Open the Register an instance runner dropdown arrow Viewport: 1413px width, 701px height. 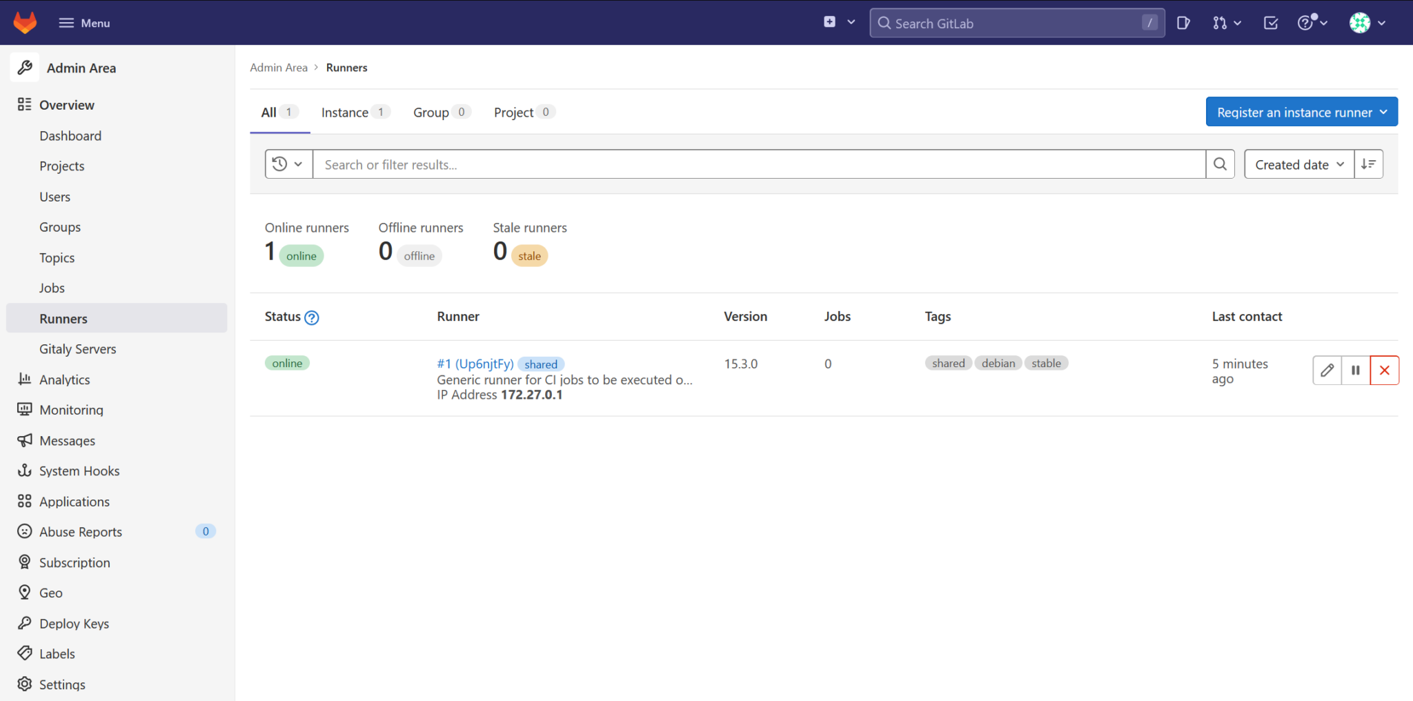coord(1383,111)
